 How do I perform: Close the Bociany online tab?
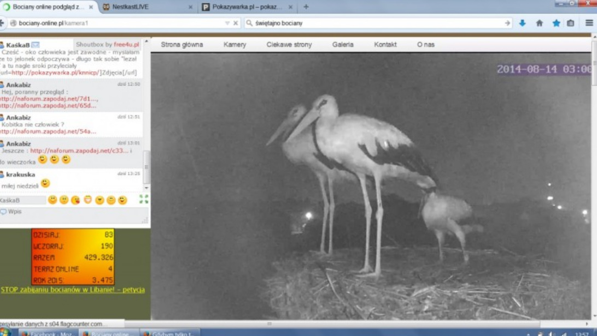[x=91, y=7]
